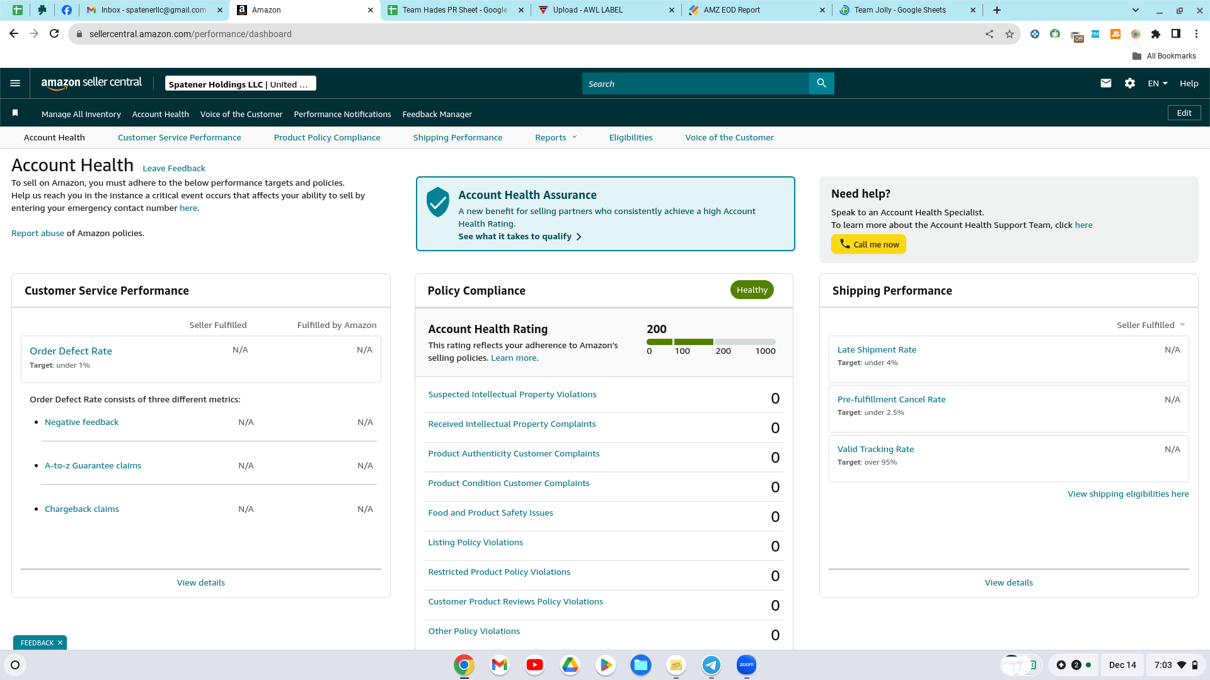Viewport: 1210px width, 680px height.
Task: Click Manage All Inventory in nav bar
Action: pos(81,114)
